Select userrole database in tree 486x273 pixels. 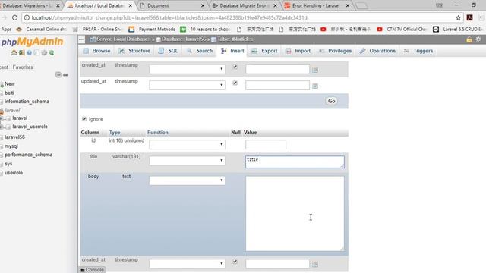click(x=14, y=173)
